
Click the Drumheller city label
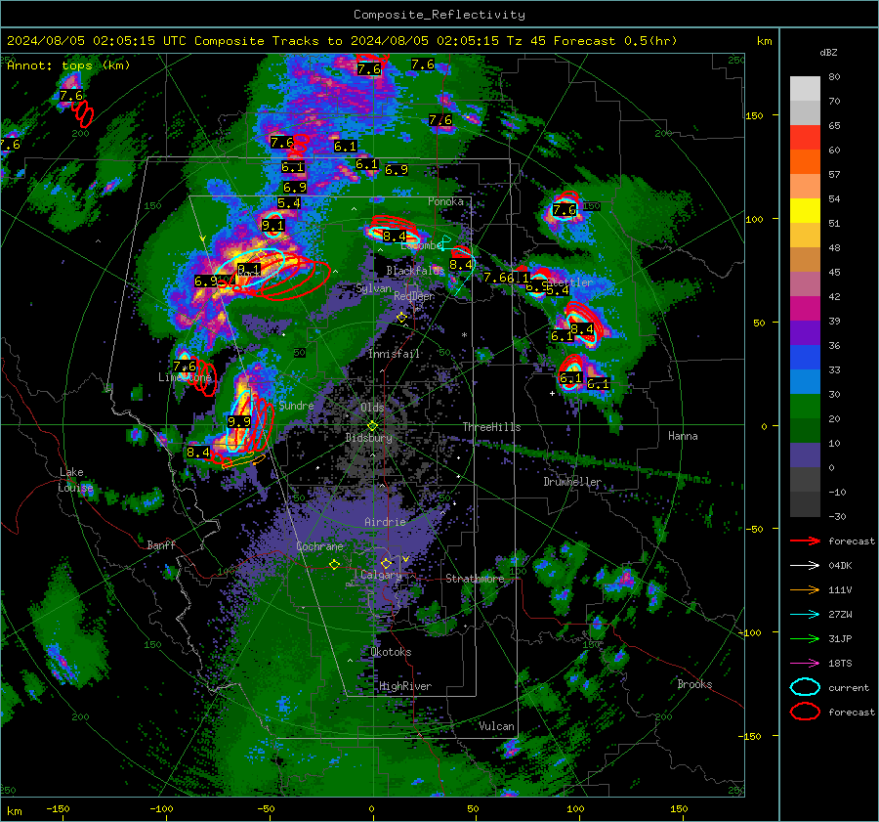click(x=572, y=482)
